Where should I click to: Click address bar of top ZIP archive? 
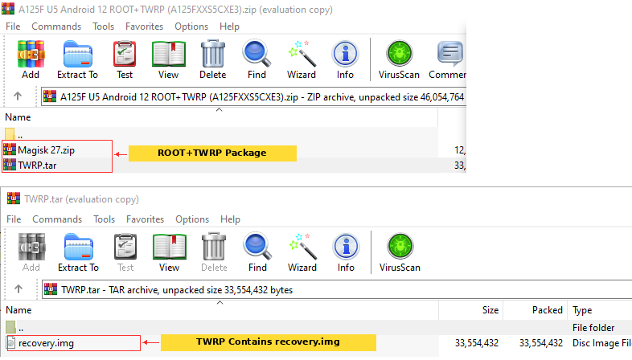coord(254,97)
